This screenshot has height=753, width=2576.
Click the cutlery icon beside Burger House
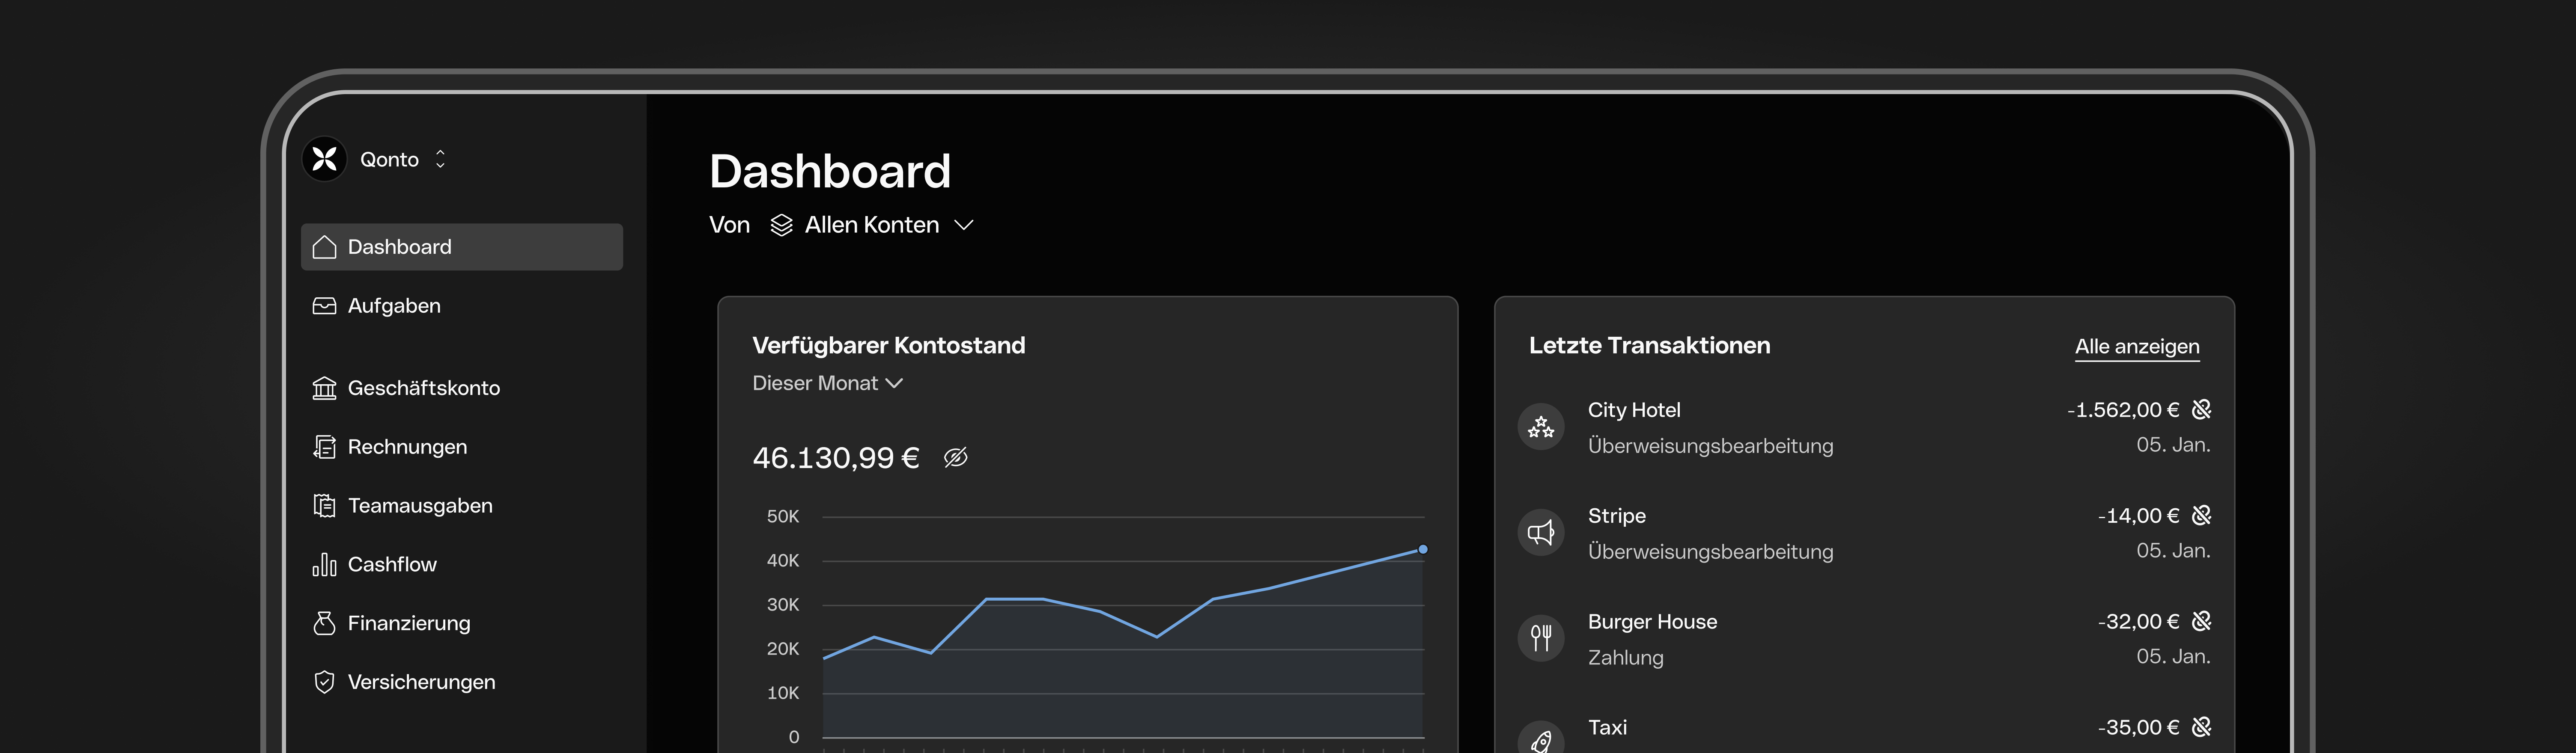click(1541, 637)
